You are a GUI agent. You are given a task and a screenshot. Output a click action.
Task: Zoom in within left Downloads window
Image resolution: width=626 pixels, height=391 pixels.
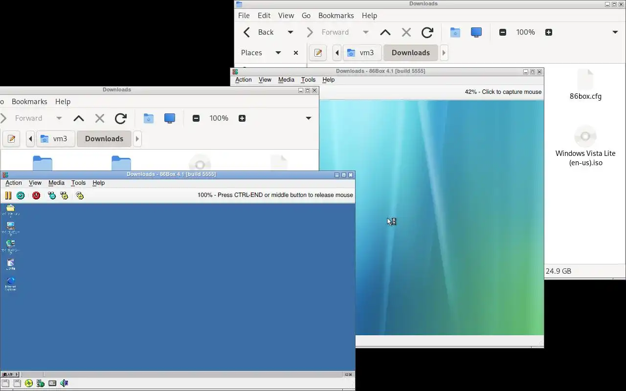tap(242, 118)
